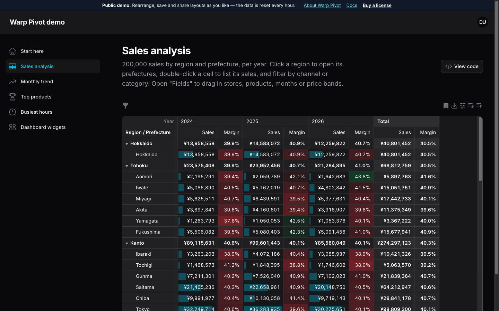Click the expand-all rows icon with down arrow

point(471,106)
